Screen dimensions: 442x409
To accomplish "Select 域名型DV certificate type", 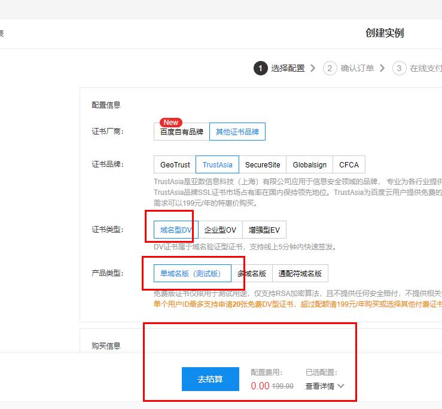I will click(x=175, y=230).
